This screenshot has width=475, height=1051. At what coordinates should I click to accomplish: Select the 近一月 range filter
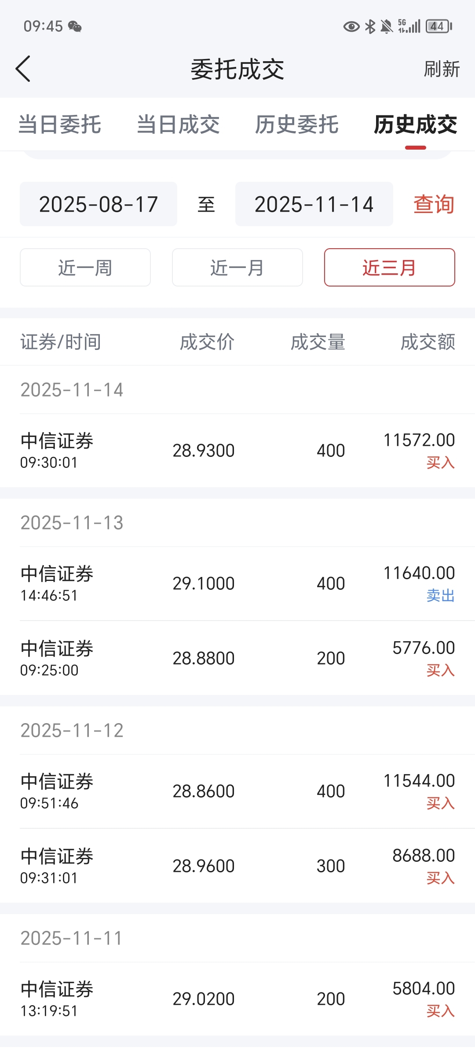click(x=237, y=268)
